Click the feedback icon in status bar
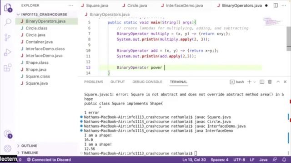Screen dimensions: 291x163 [x=275, y=160]
